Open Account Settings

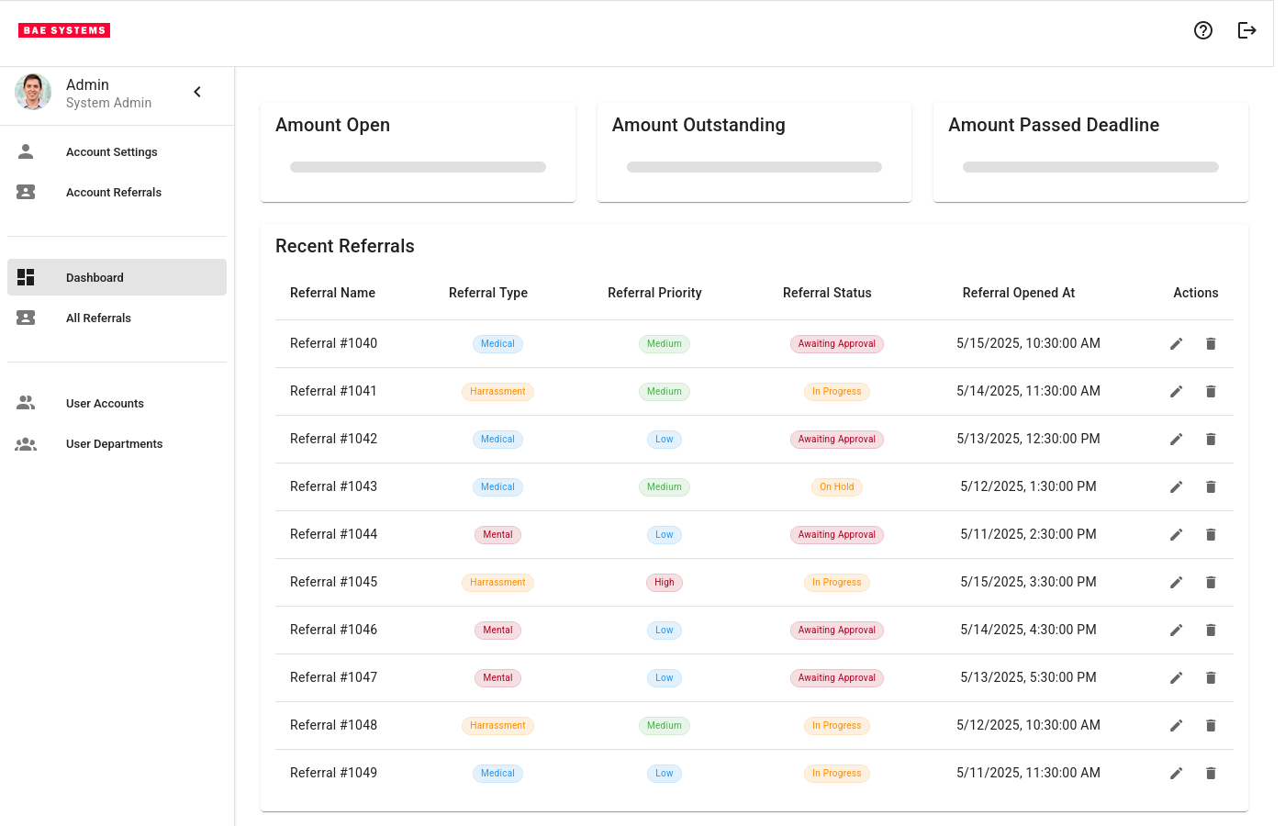point(117,152)
